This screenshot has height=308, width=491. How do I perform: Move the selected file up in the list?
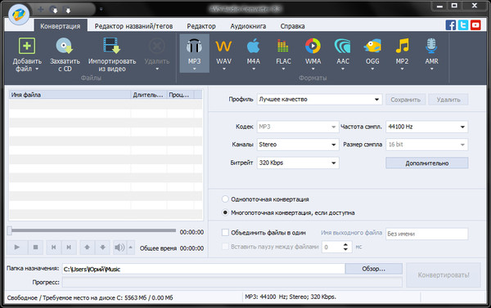(88, 248)
